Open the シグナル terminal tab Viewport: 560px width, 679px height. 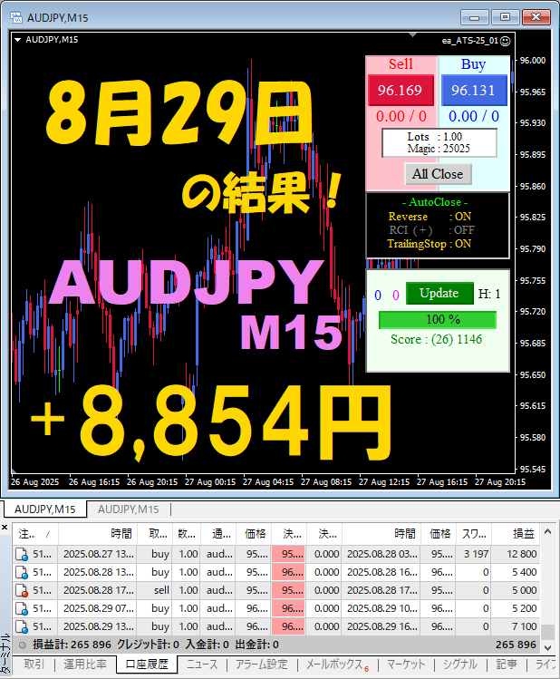coord(460,664)
